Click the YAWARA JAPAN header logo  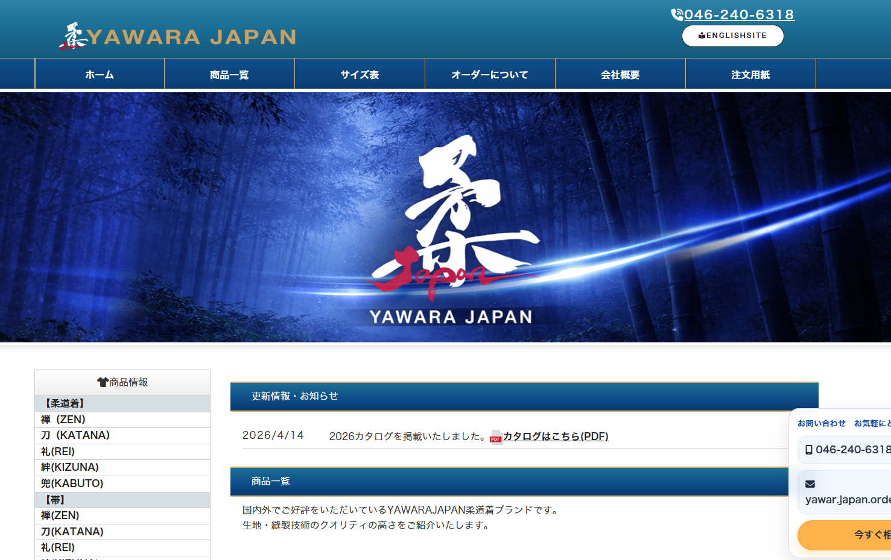(177, 36)
